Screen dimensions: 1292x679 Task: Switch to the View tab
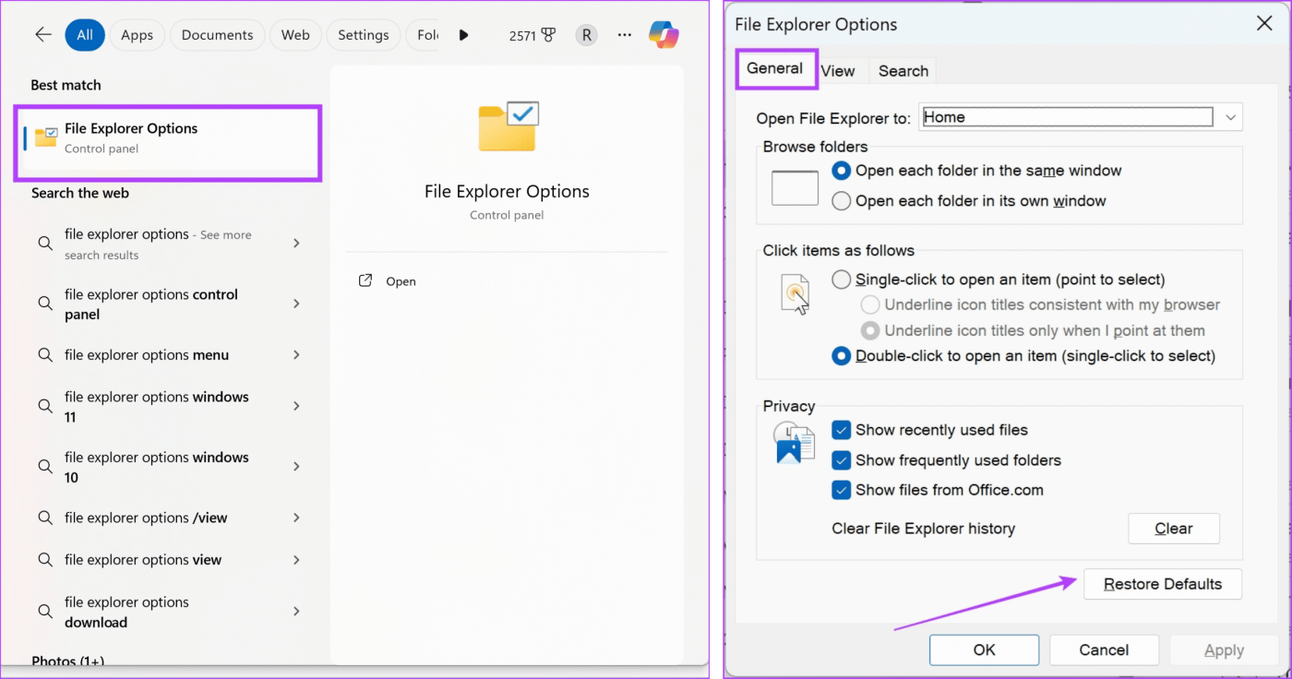(838, 71)
